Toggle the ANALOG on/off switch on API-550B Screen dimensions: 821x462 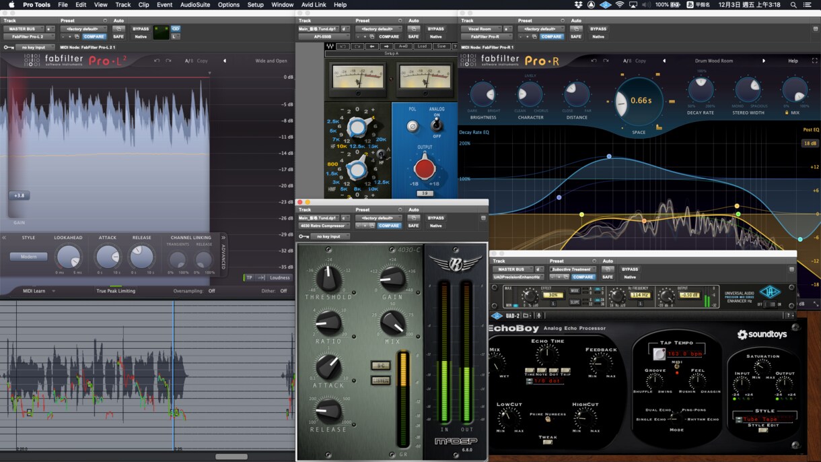(x=436, y=125)
